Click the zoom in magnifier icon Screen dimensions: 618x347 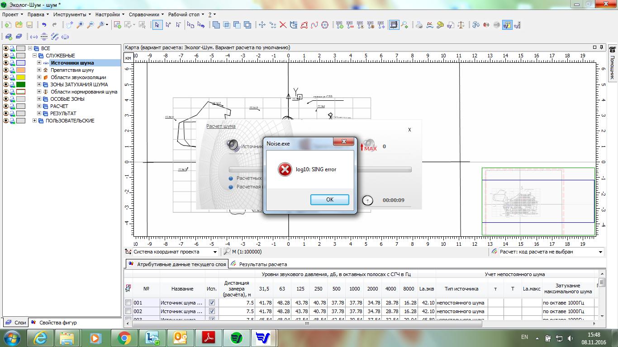[x=80, y=25]
